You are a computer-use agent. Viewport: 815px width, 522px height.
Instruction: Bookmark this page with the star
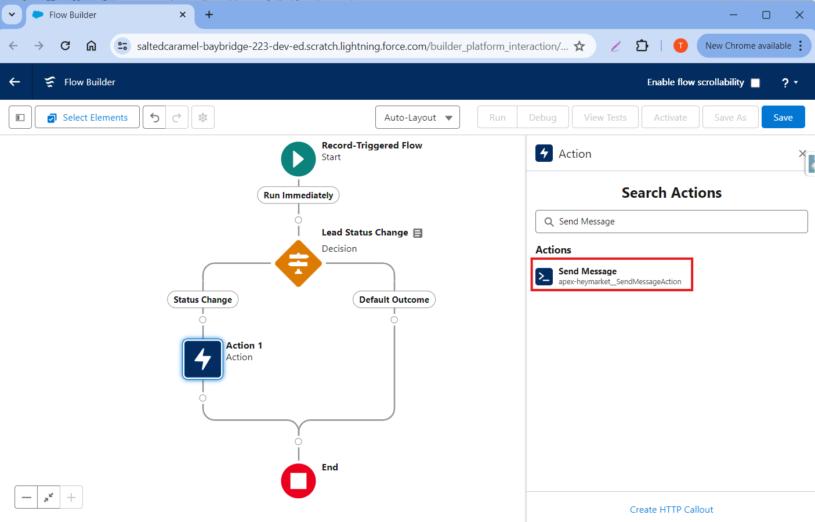pyautogui.click(x=579, y=46)
